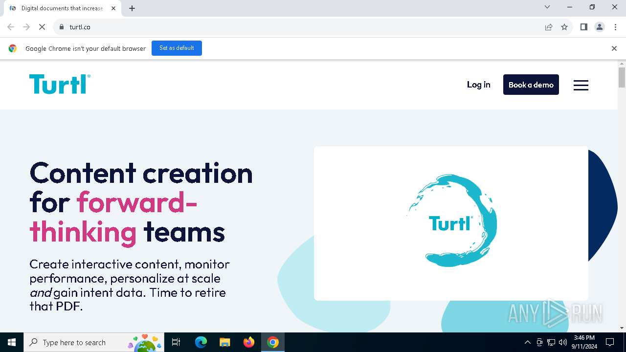
Task: Click the Turtl splash video thumbnail
Action: click(451, 223)
